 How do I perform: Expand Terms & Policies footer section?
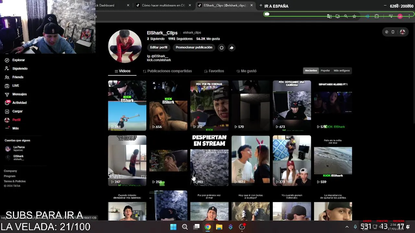(15, 181)
